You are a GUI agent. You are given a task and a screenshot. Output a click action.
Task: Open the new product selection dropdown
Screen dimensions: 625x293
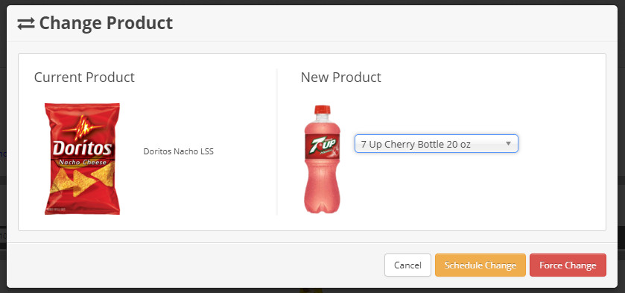tap(436, 144)
